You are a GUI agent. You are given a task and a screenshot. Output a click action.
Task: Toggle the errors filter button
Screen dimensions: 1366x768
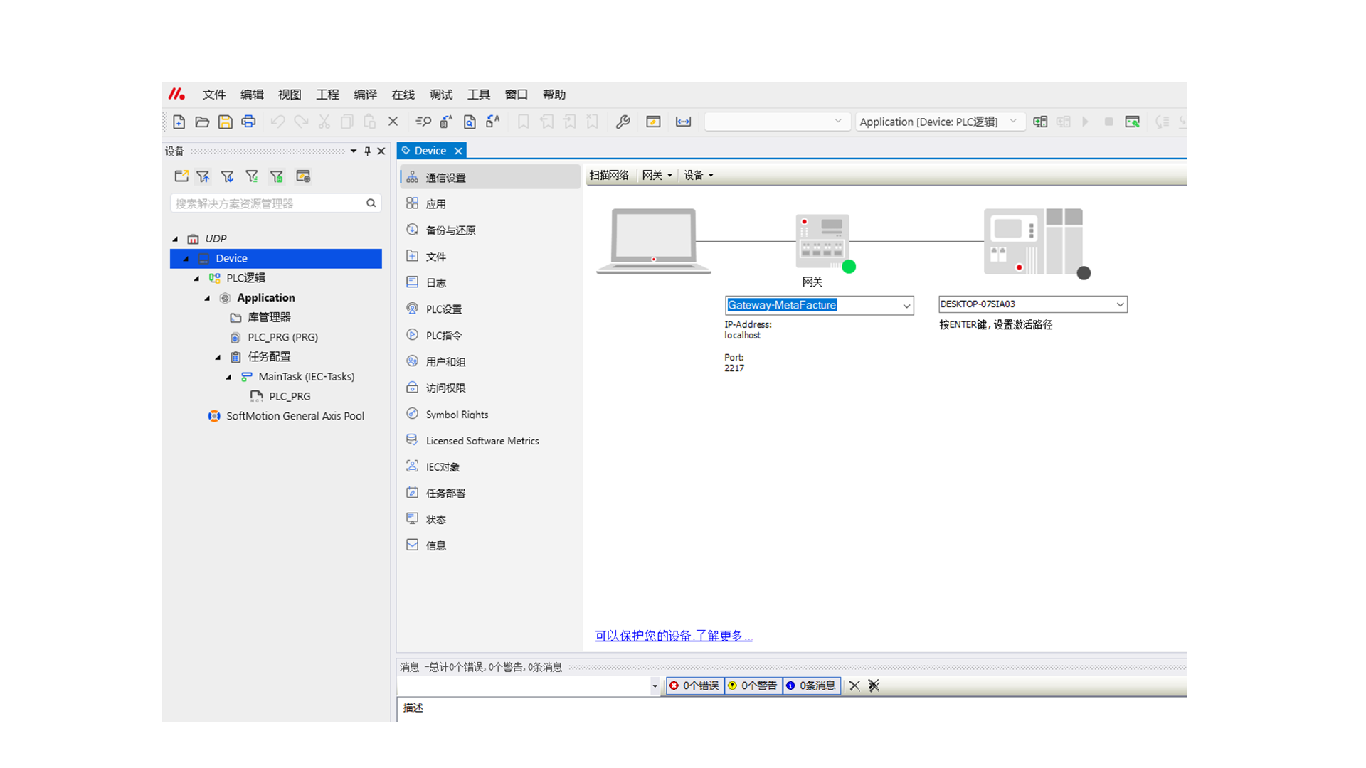(694, 686)
